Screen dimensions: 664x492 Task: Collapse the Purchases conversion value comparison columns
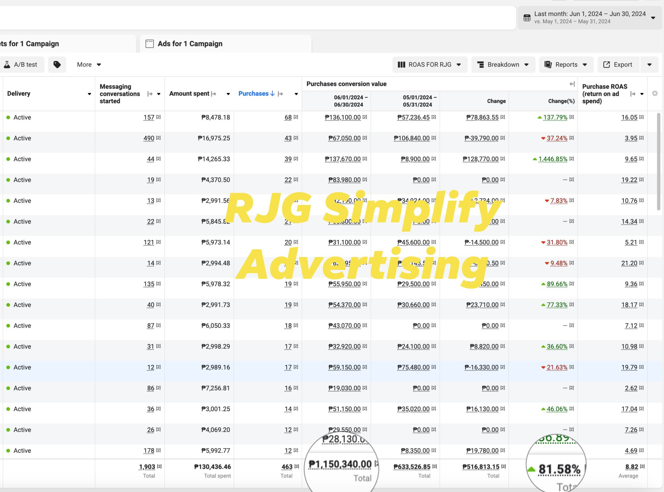(572, 84)
